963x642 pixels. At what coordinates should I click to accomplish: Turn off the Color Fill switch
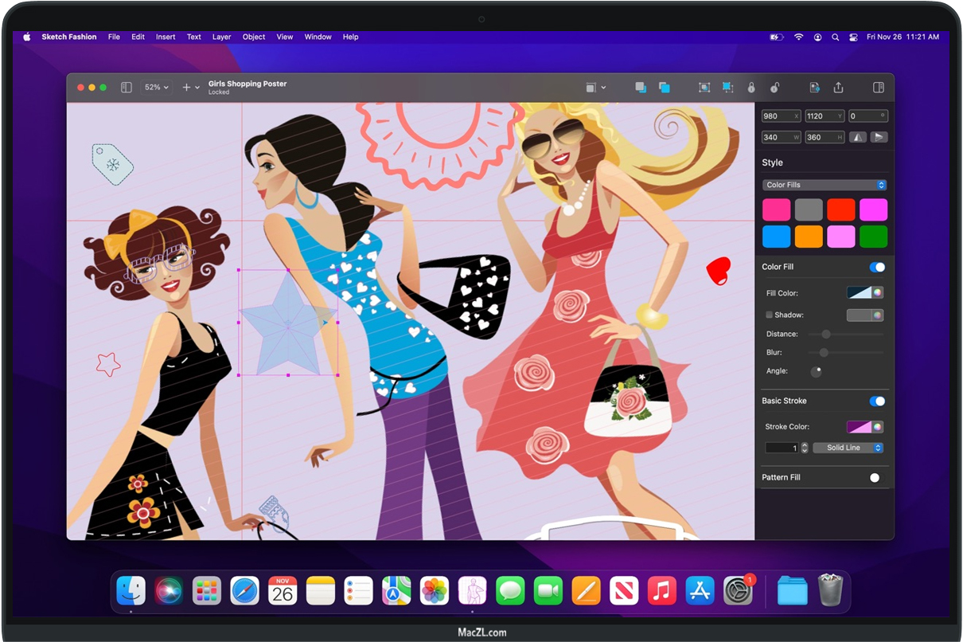coord(876,267)
